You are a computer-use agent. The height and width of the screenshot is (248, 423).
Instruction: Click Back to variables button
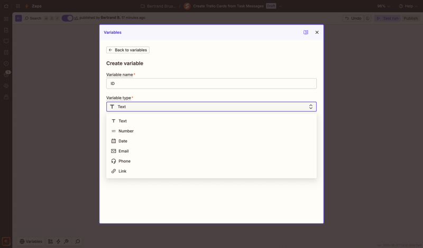pyautogui.click(x=128, y=50)
